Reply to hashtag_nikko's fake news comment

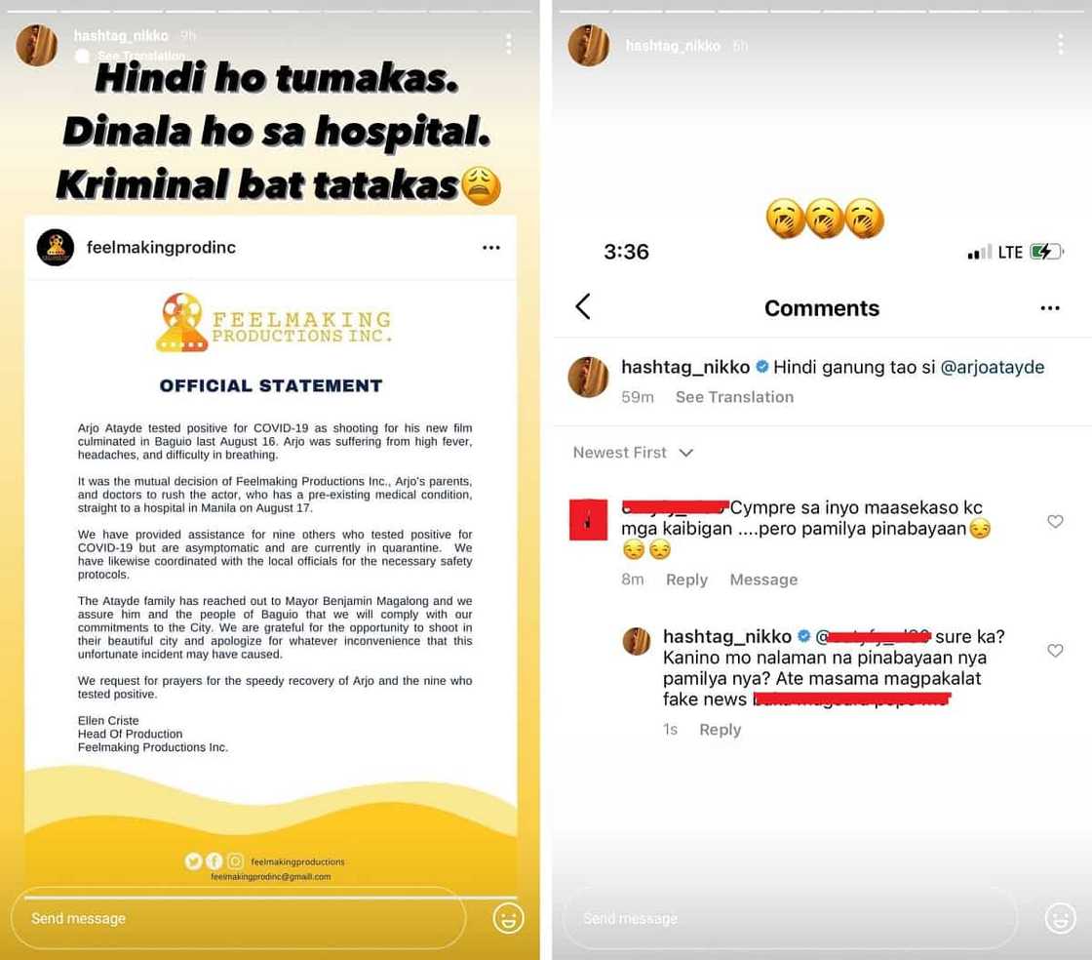coord(720,730)
